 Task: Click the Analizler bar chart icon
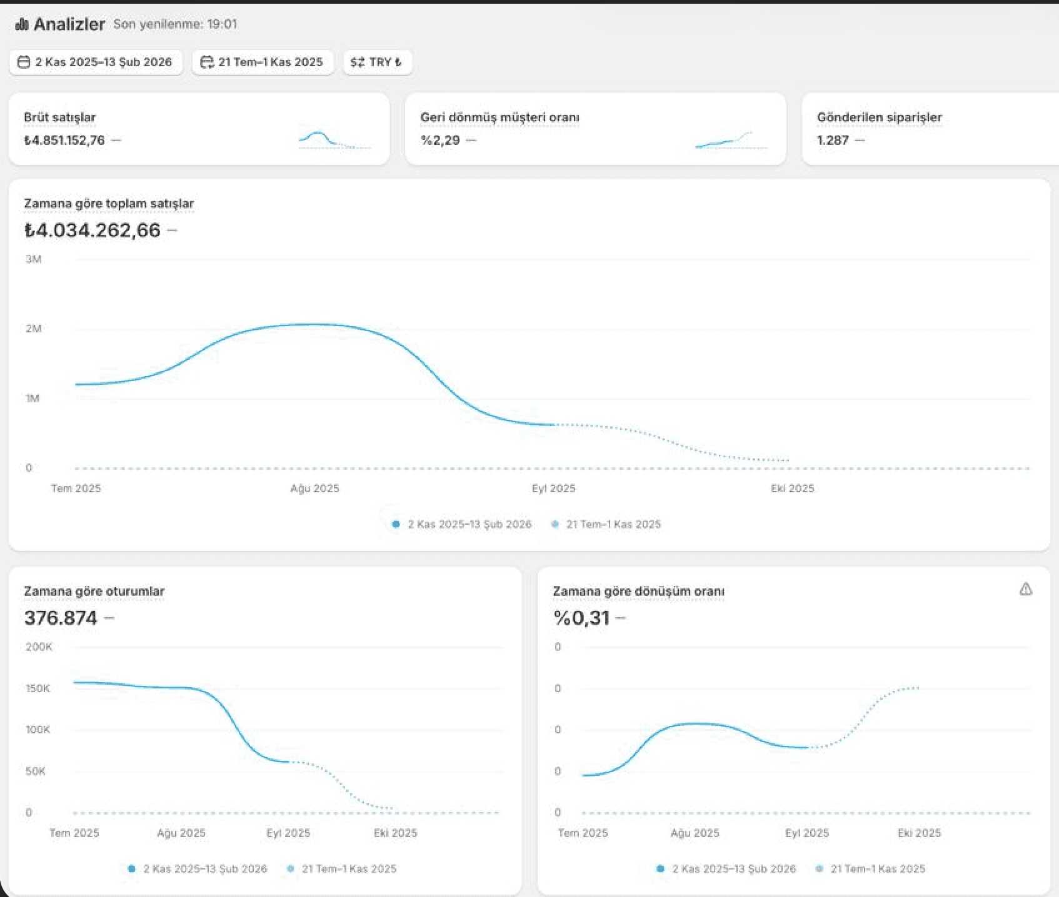(x=22, y=24)
